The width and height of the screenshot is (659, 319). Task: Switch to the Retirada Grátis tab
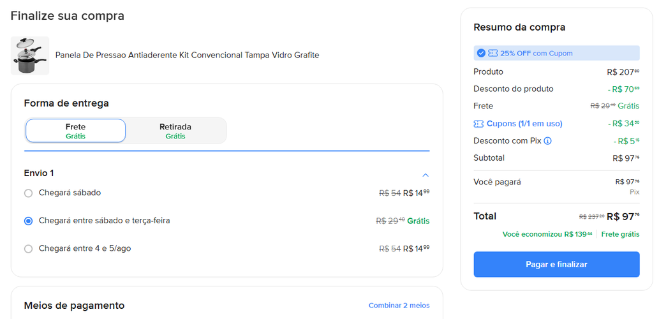pos(175,131)
